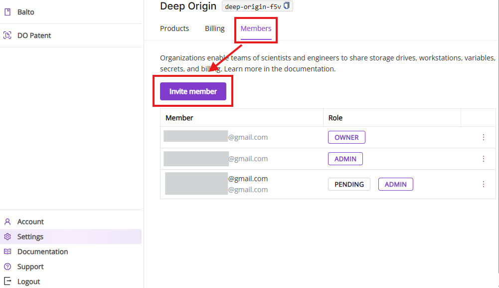Click the Support question mark icon
Viewport: 499px width, 288px height.
tap(7, 267)
